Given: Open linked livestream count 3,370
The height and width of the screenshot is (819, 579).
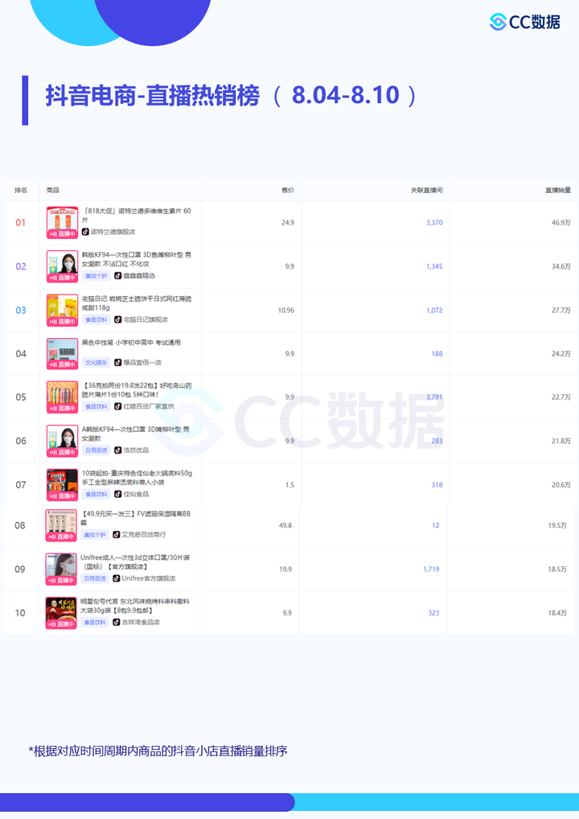Looking at the screenshot, I should point(434,223).
